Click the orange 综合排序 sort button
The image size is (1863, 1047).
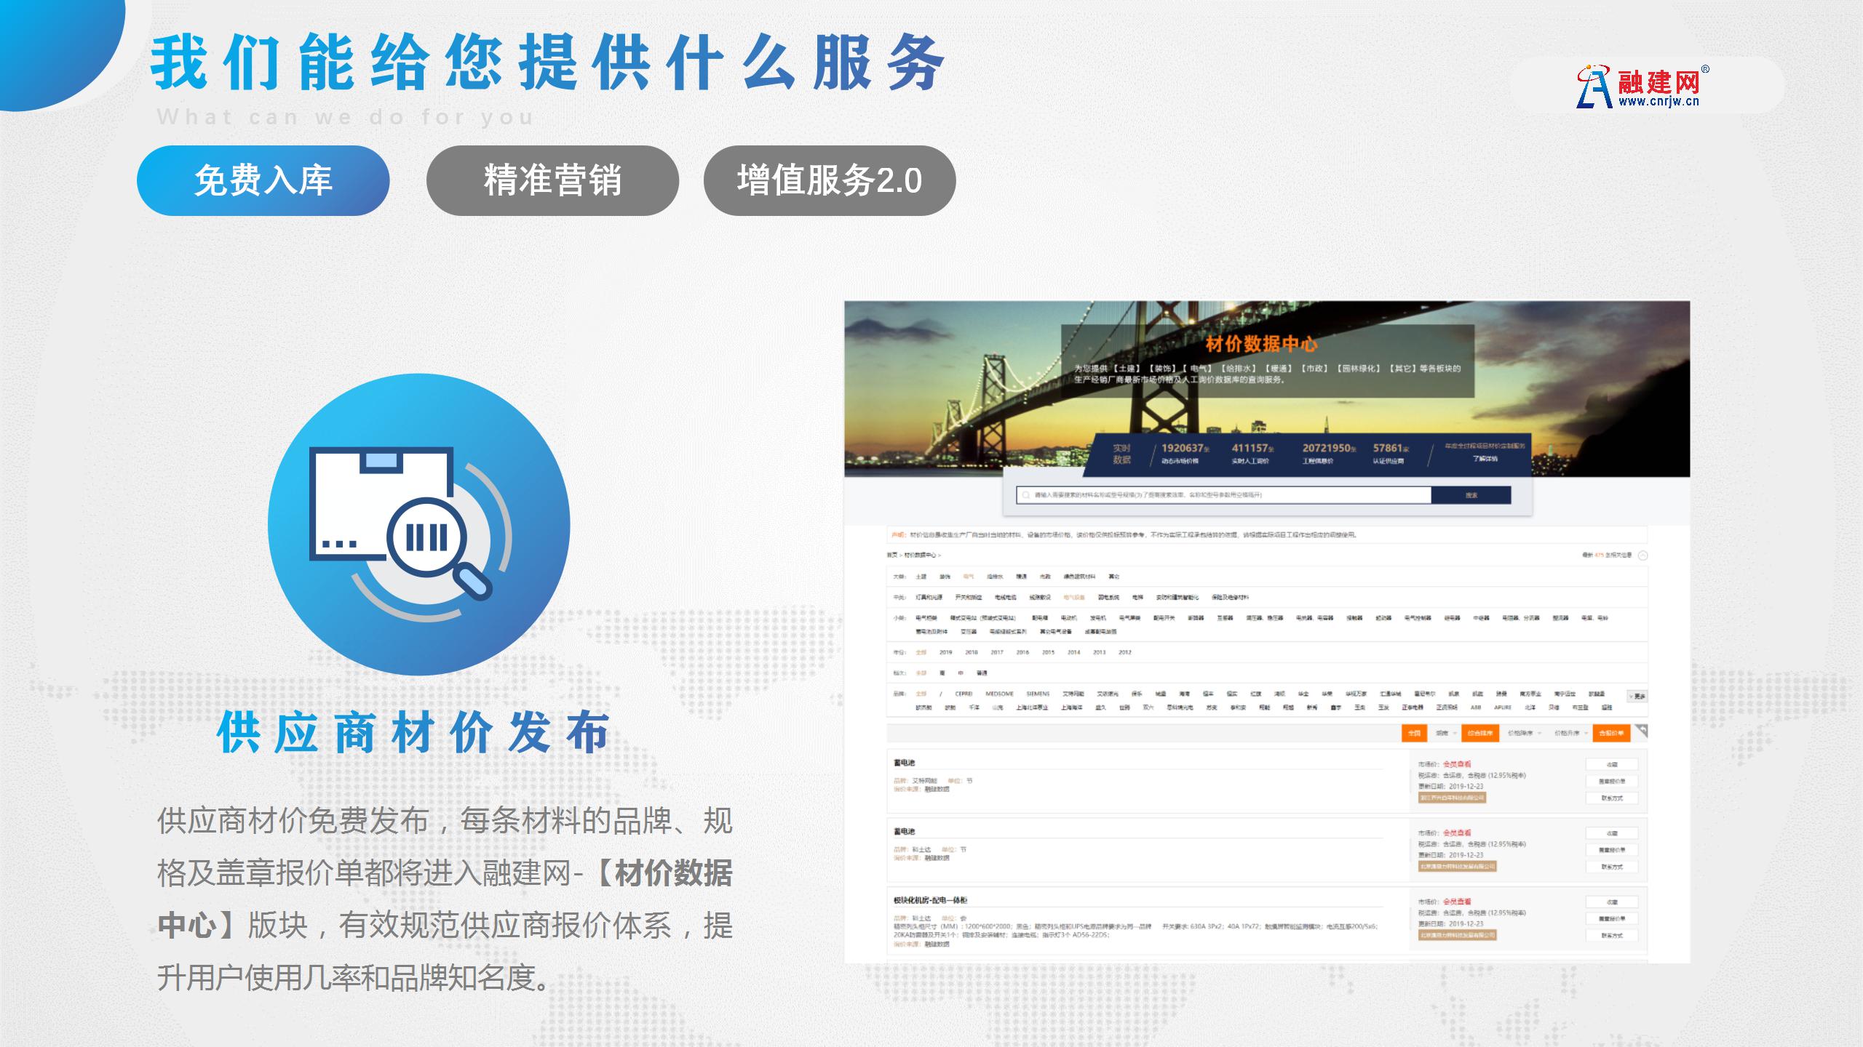pos(1480,734)
